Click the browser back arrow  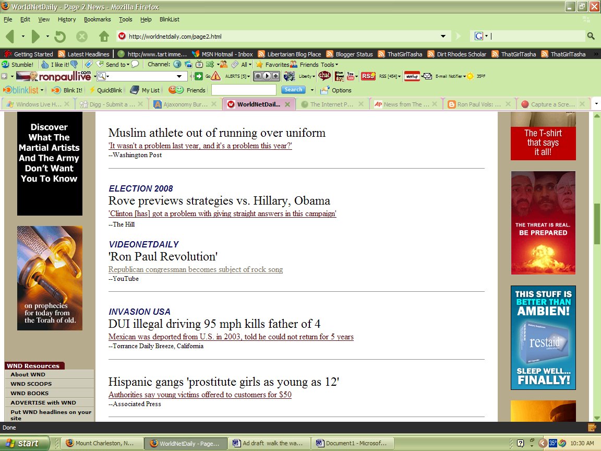point(10,37)
